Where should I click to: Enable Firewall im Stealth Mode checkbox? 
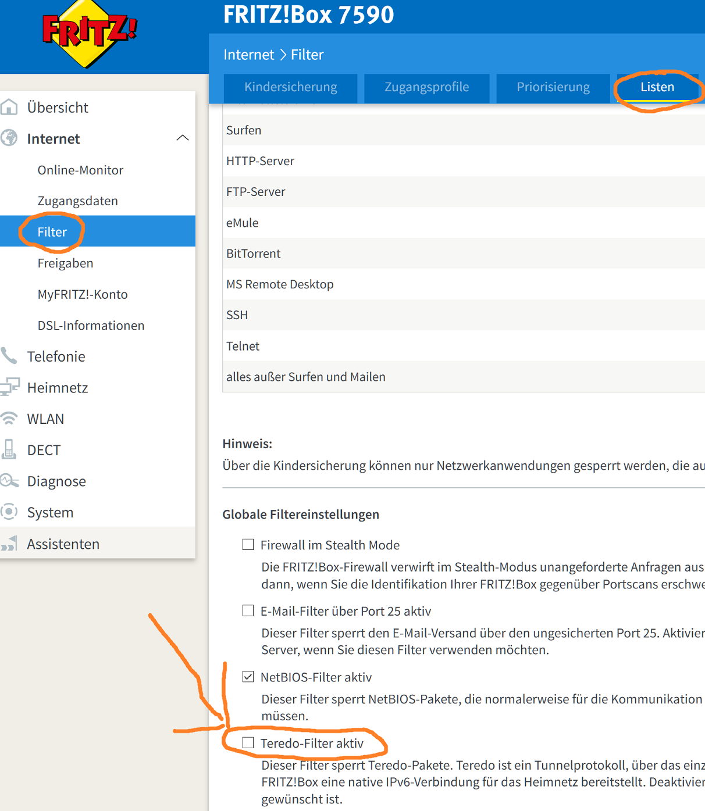pos(248,545)
